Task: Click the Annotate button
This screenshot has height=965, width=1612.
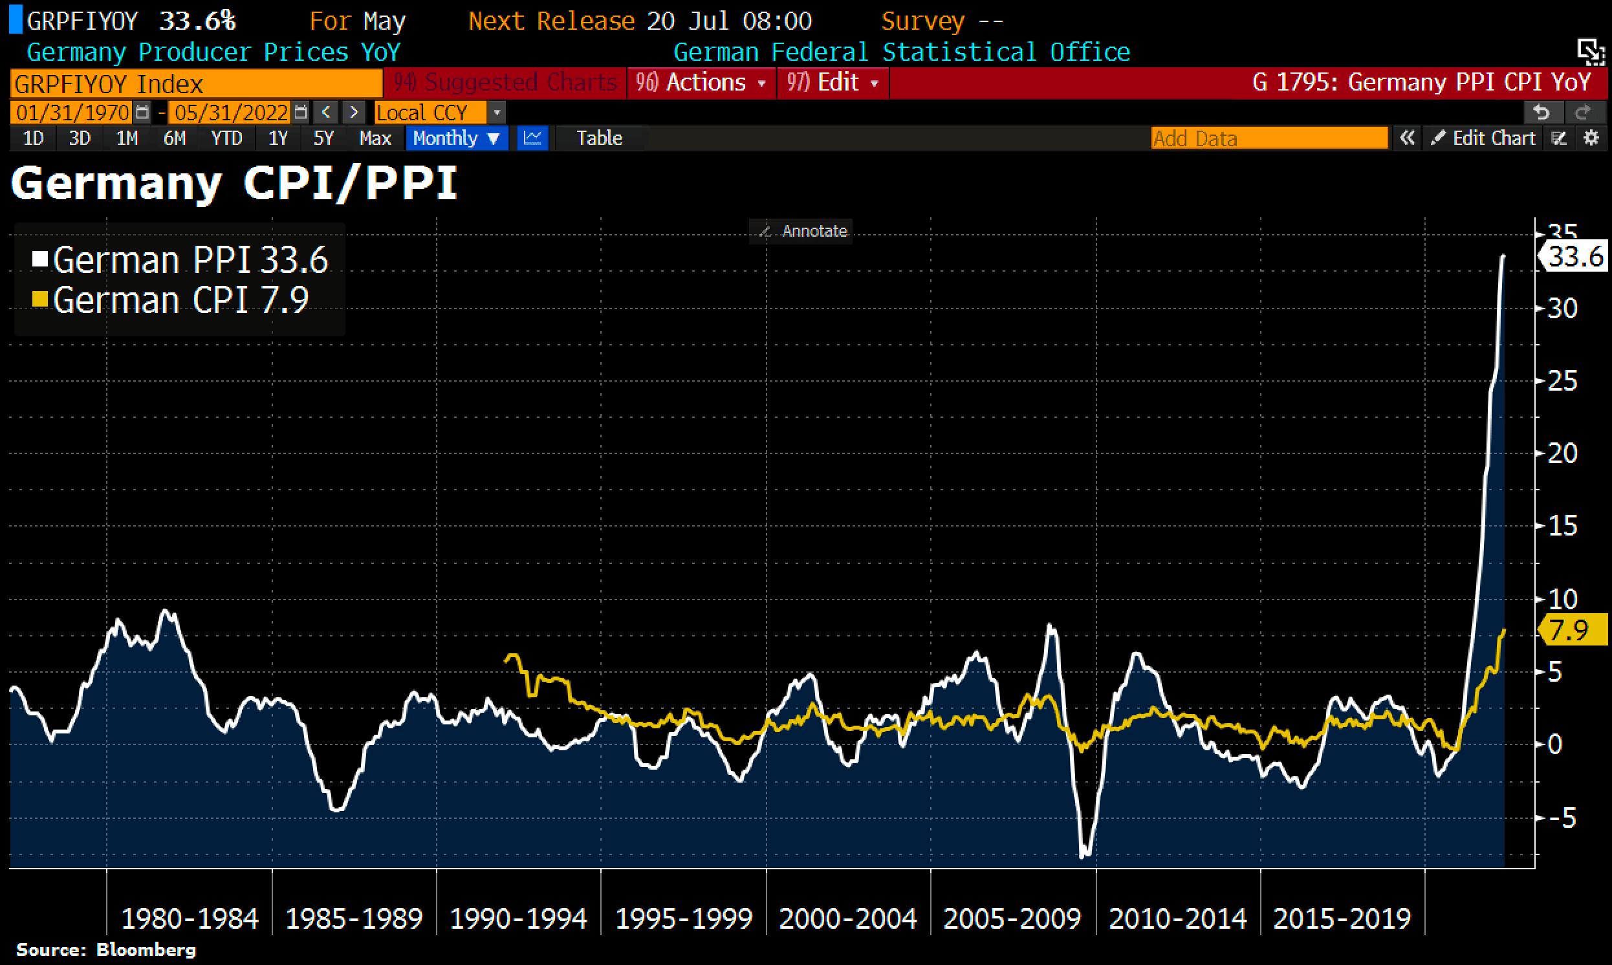Action: [801, 231]
